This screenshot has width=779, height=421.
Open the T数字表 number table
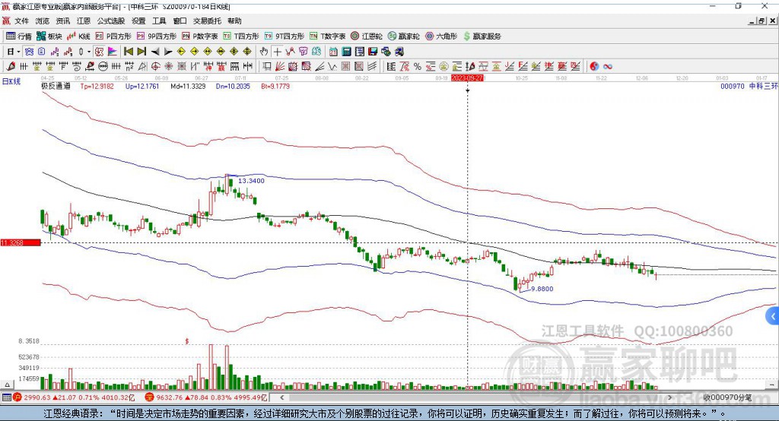pyautogui.click(x=327, y=36)
